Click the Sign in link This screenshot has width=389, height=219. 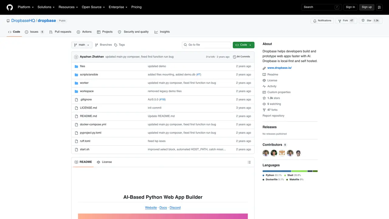[x=350, y=7]
